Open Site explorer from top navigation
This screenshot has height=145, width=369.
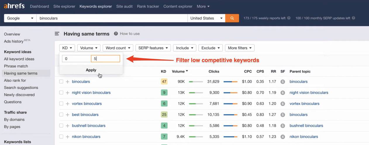click(64, 6)
